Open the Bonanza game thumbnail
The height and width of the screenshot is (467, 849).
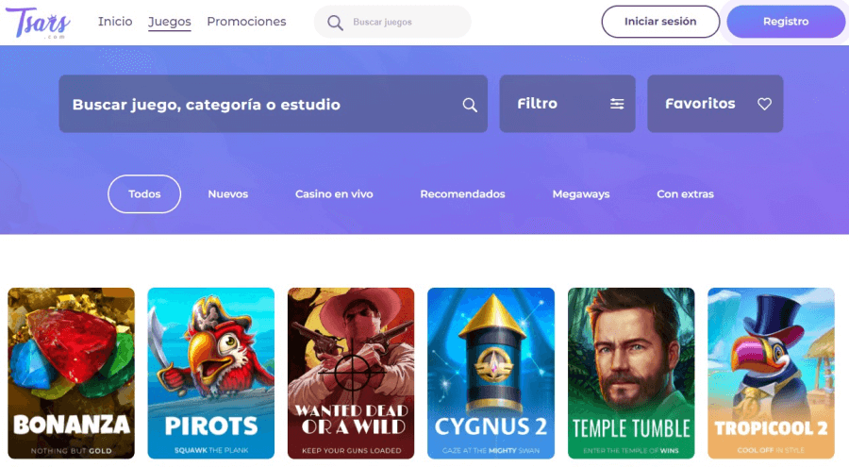tap(71, 374)
